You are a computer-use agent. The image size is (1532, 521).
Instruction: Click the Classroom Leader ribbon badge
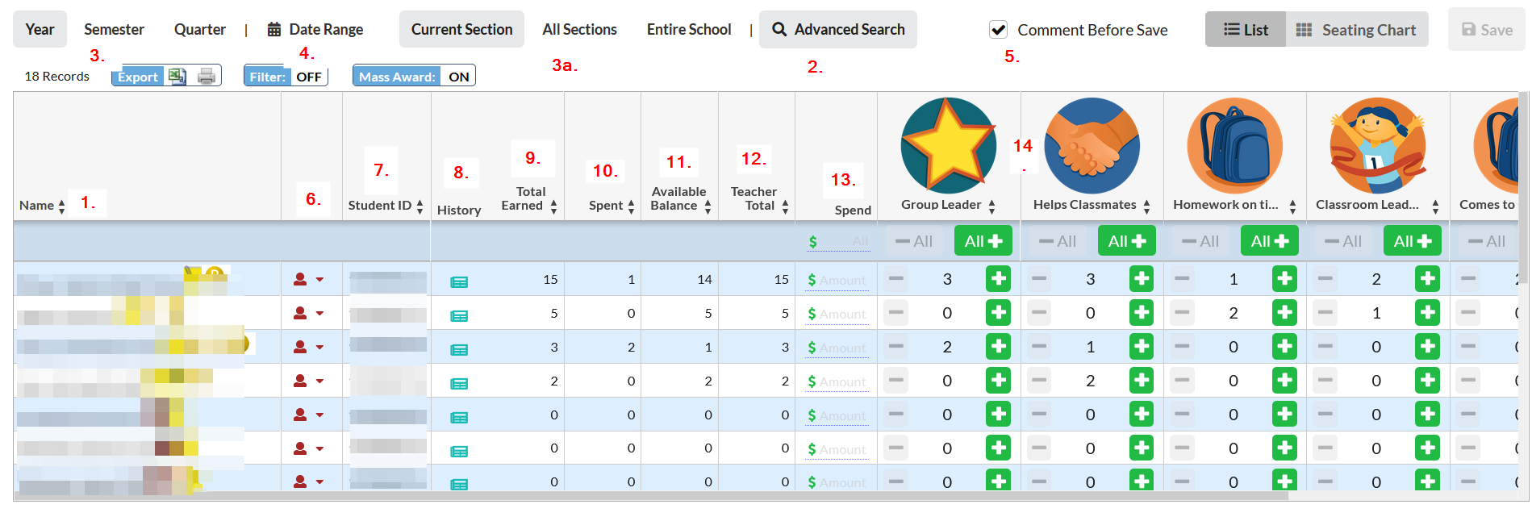click(x=1377, y=146)
